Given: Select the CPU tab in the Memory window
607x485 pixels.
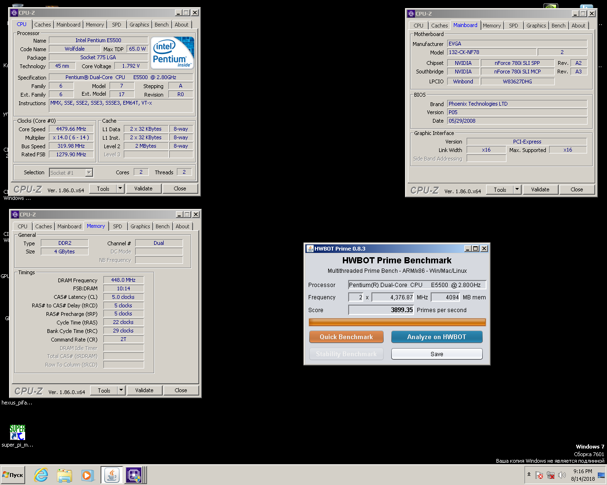Looking at the screenshot, I should [23, 226].
